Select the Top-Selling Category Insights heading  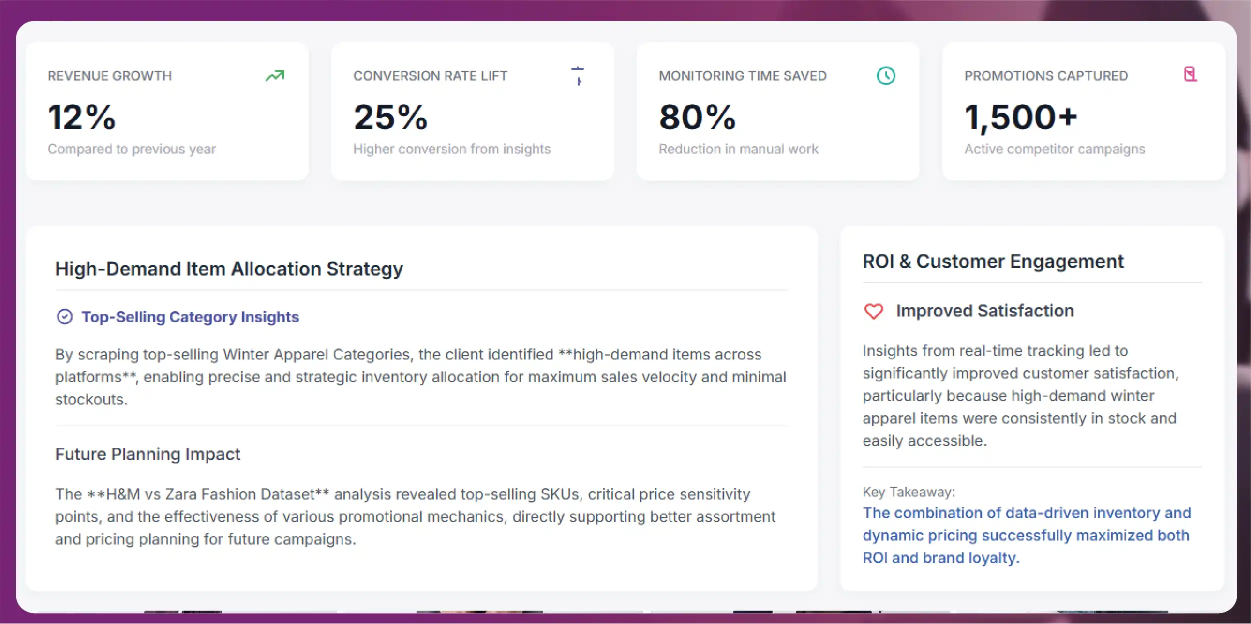190,317
